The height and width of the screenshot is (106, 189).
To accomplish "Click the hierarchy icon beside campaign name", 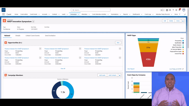I will (x=33, y=21).
